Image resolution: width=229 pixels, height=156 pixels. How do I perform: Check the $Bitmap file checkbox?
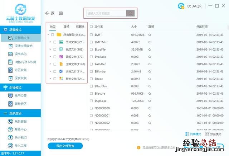[91, 71]
